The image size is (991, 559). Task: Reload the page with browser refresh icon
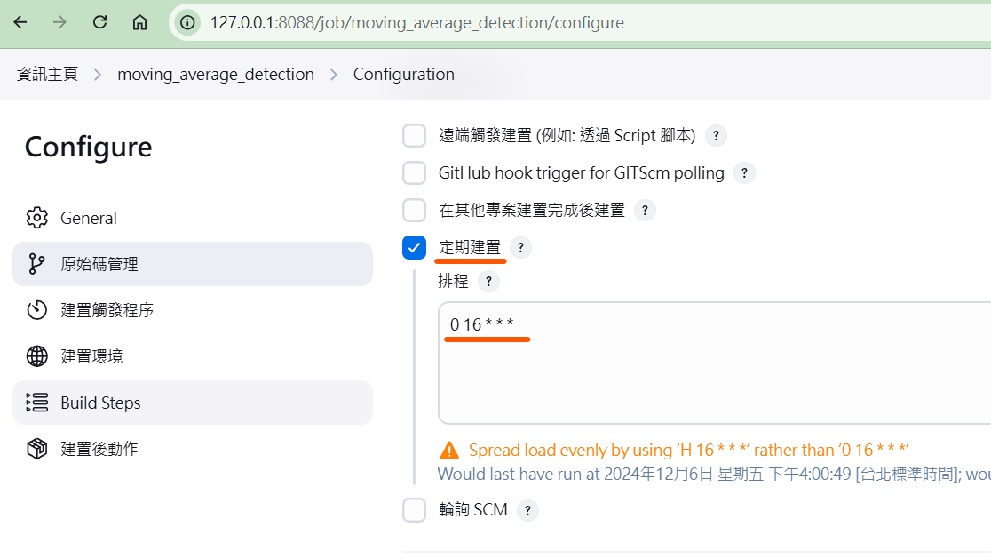tap(100, 22)
